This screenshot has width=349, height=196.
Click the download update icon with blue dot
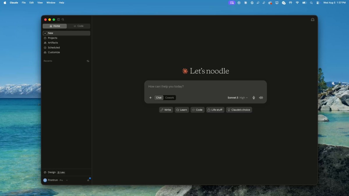[x=88, y=180]
